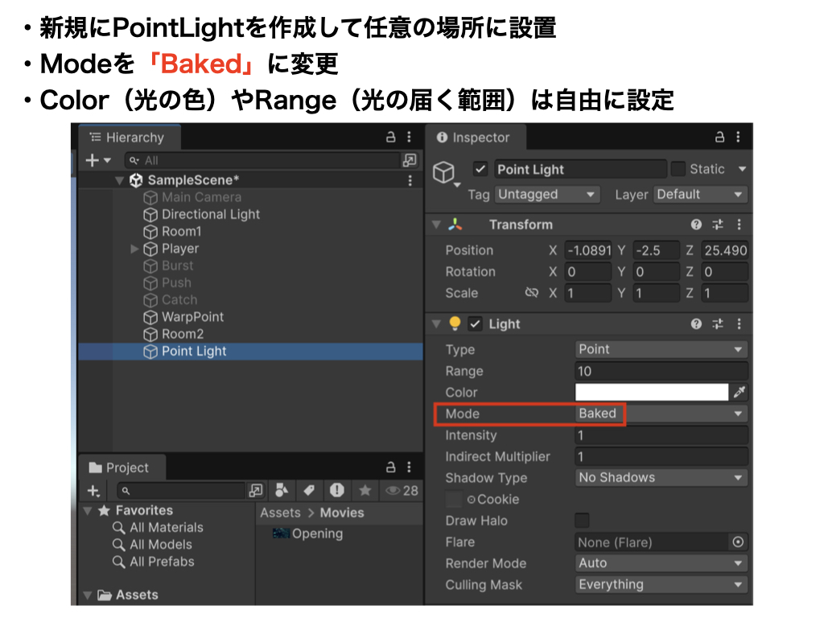Open the Mode dropdown showing Baked
This screenshot has height=618, width=824.
coord(661,414)
